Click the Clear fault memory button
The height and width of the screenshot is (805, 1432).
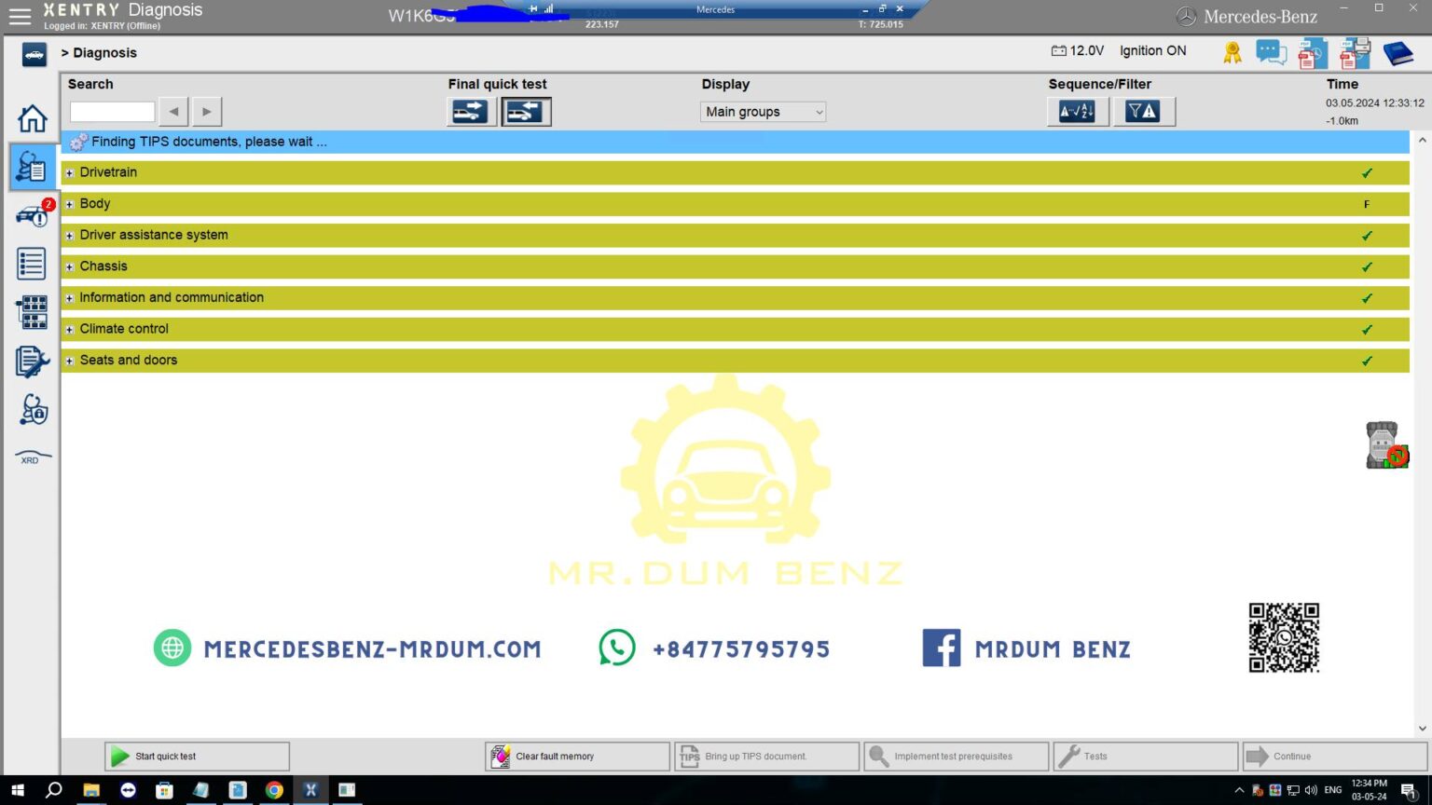point(576,756)
